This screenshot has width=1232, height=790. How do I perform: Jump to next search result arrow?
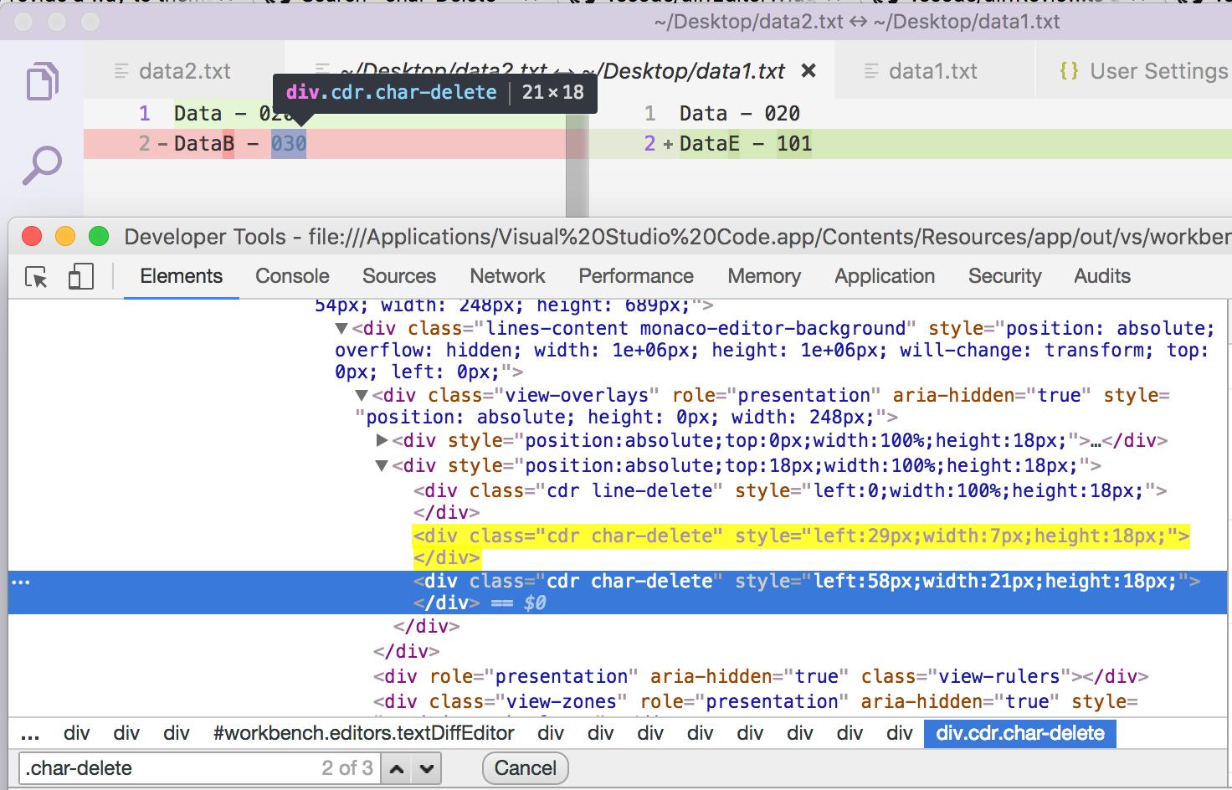point(426,768)
